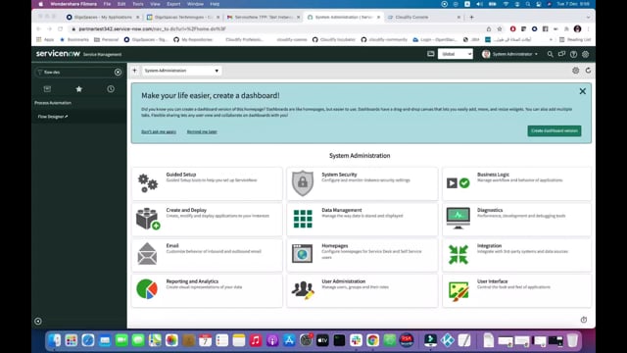
Task: Open the Business Logic play-check icon
Action: point(458,183)
